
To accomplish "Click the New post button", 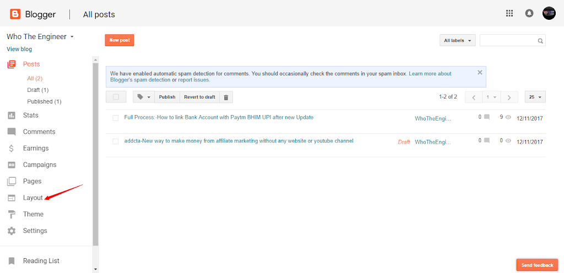I will coord(120,40).
